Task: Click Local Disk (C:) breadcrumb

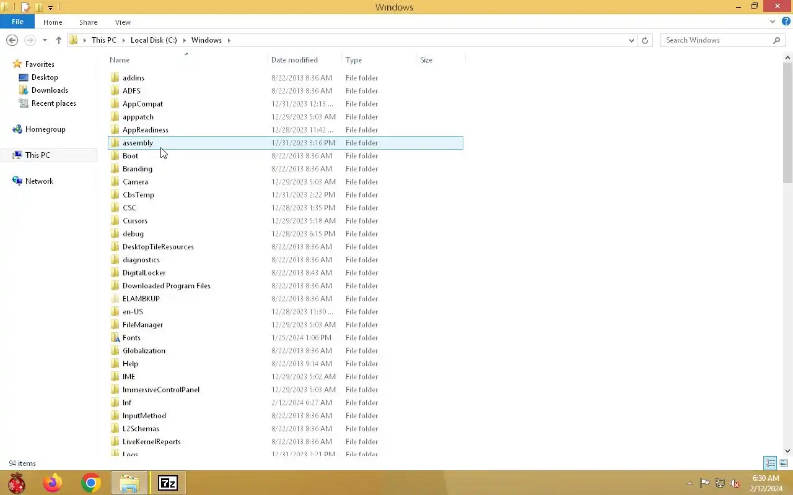Action: point(154,40)
